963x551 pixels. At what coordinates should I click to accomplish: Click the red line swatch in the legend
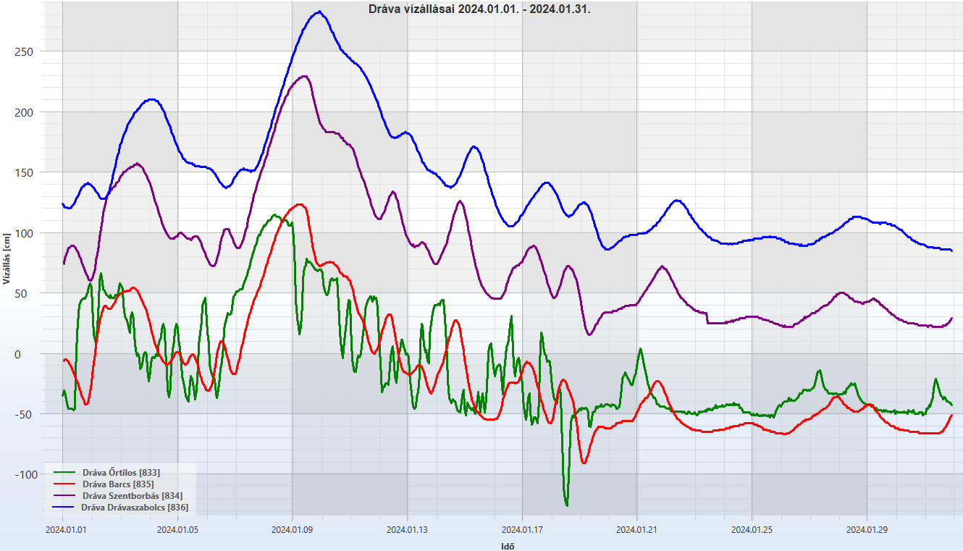tap(64, 484)
